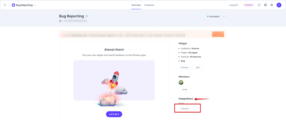Open the help question mark icon
Viewport: 286px width, 135px height.
(x=259, y=5)
